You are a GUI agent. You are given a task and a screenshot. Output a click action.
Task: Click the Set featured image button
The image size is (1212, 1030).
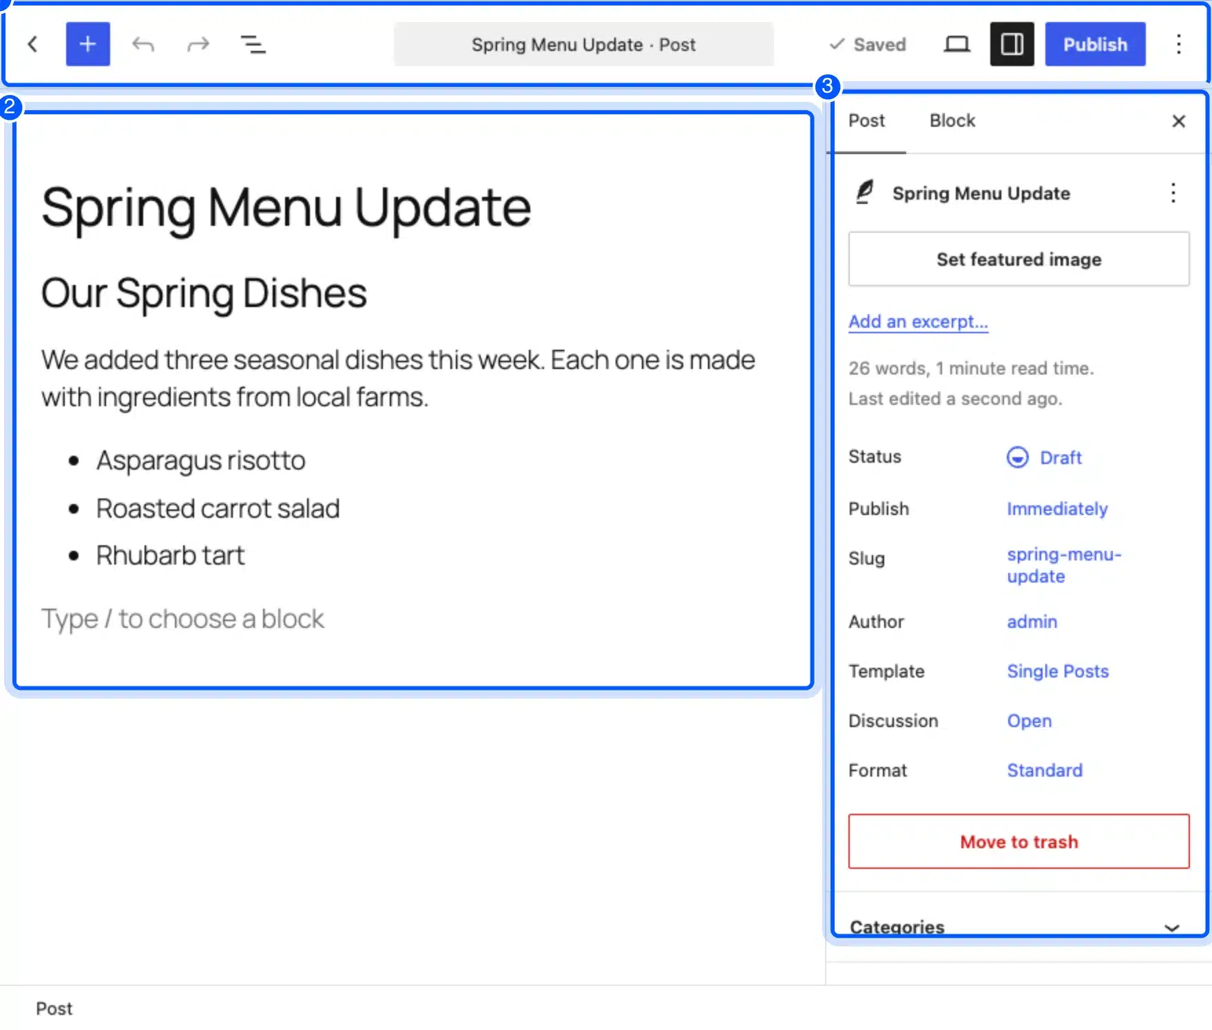[1018, 259]
